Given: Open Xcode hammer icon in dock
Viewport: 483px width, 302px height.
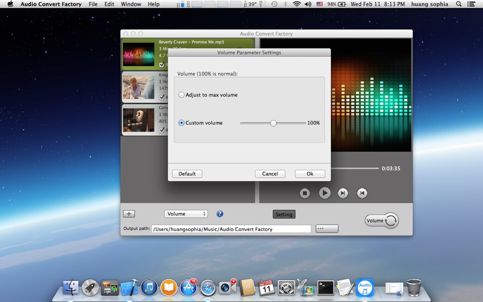Looking at the screenshot, I should 130,288.
